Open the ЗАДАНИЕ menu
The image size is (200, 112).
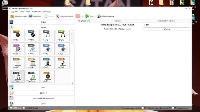pyautogui.click(x=14, y=12)
